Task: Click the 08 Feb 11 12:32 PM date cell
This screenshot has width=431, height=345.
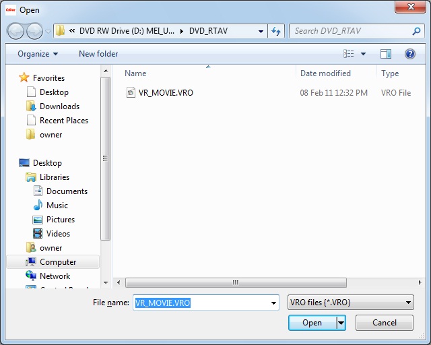Action: point(334,93)
